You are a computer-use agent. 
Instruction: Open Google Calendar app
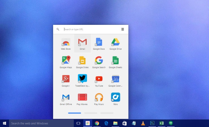coord(116,81)
